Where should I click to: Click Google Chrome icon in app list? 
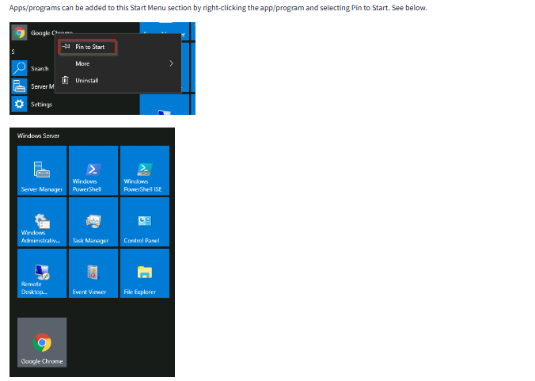(20, 32)
